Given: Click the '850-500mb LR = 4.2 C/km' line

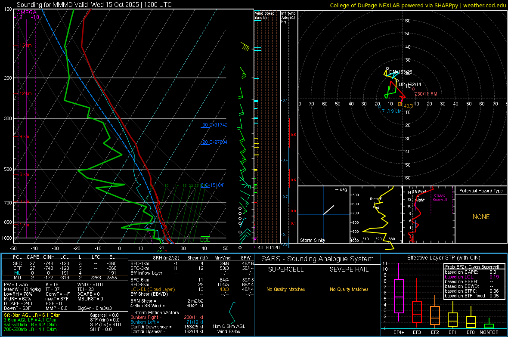Looking at the screenshot, I should (x=30, y=325).
